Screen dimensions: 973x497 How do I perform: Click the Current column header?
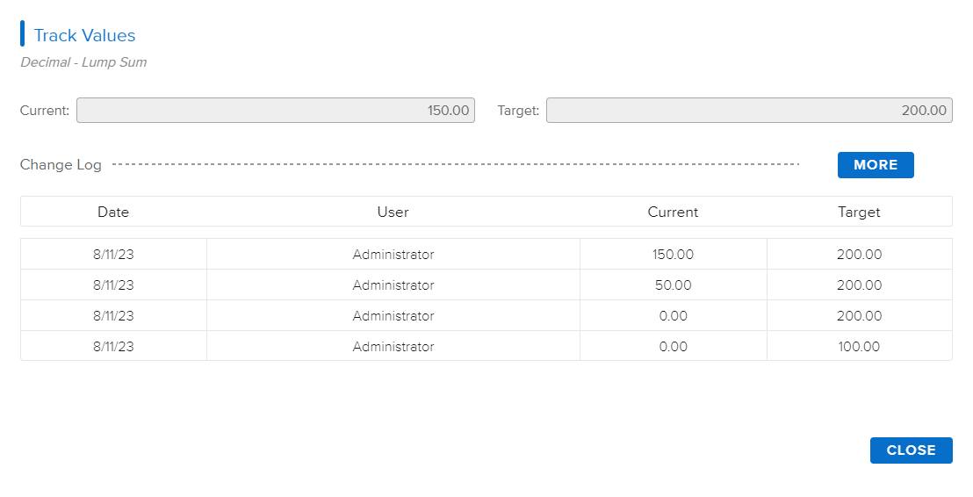[673, 212]
